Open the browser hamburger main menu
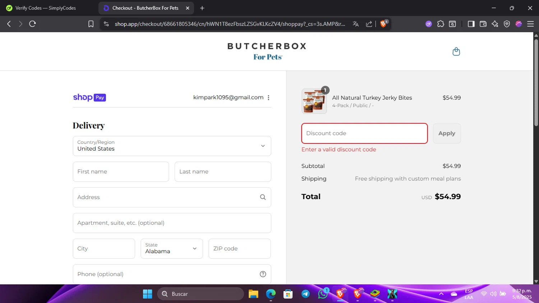539x303 pixels. 530,24
